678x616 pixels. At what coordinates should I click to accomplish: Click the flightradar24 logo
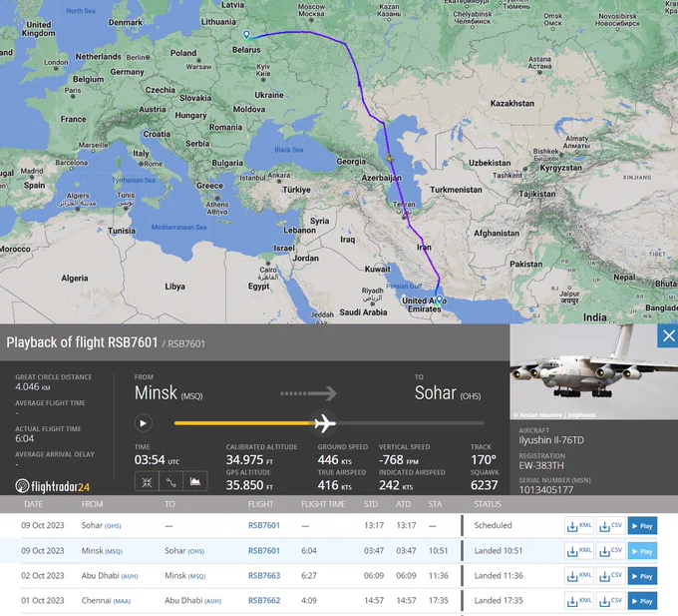tap(52, 486)
